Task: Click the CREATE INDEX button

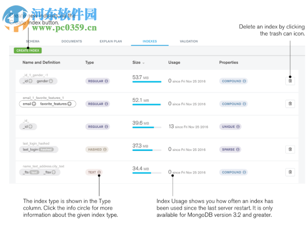Action: tap(28, 51)
